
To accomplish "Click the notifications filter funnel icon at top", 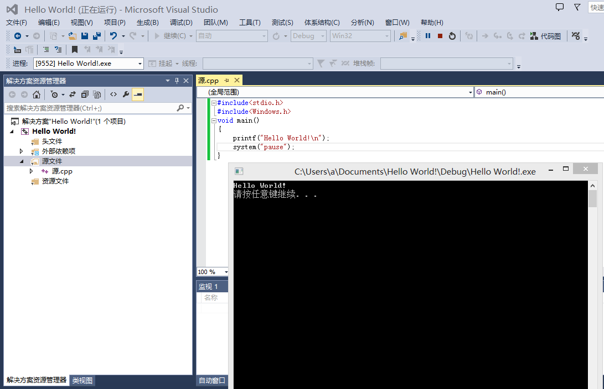I will coord(577,7).
